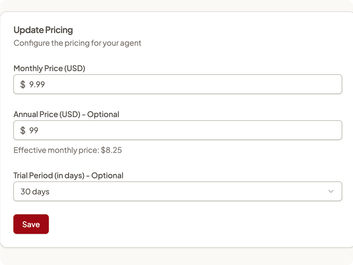353x265 pixels.
Task: Click the word 'Optional' in Trial Period label
Action: (107, 175)
